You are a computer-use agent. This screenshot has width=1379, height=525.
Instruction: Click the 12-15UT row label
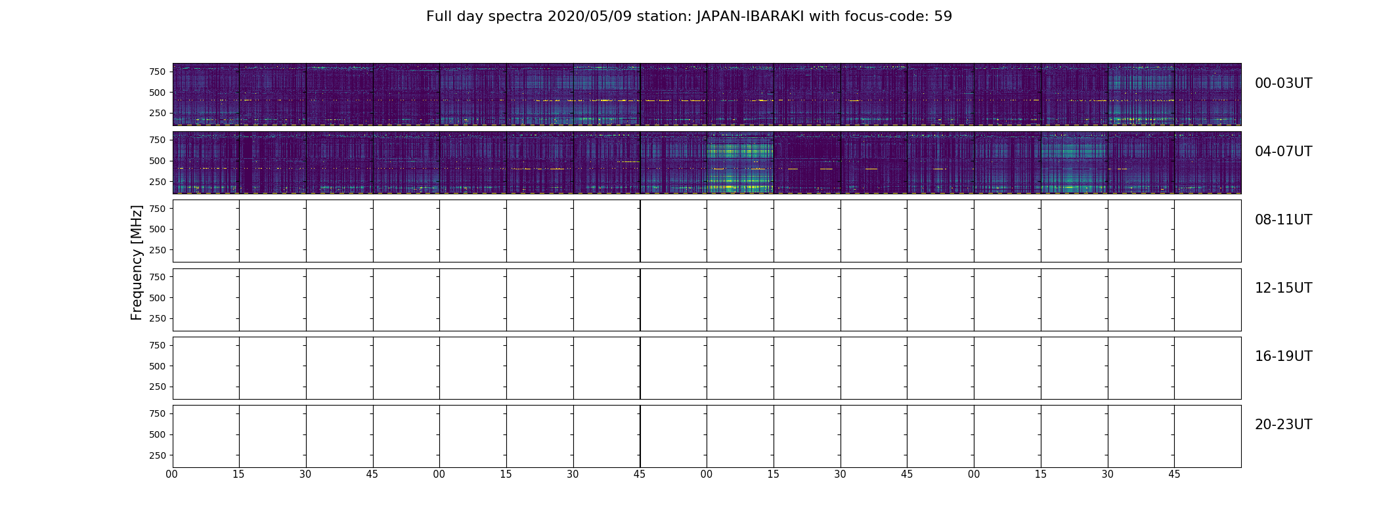(1283, 288)
